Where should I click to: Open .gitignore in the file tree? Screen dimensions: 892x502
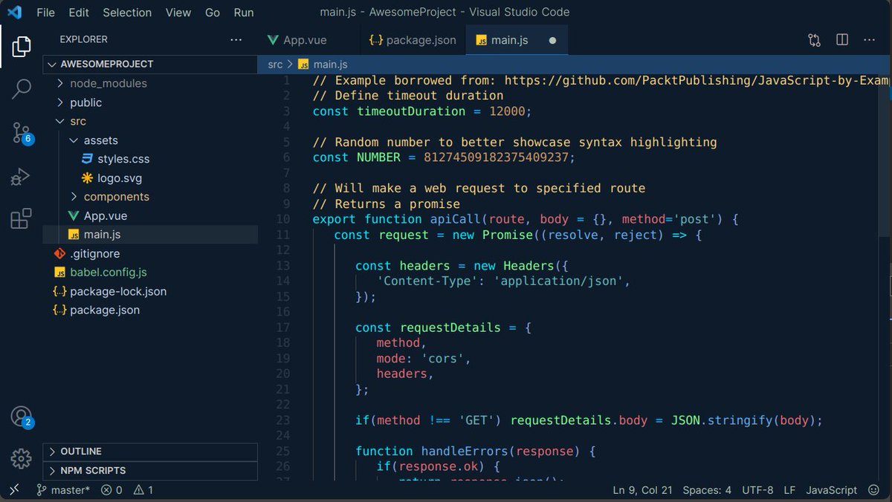tap(150, 254)
